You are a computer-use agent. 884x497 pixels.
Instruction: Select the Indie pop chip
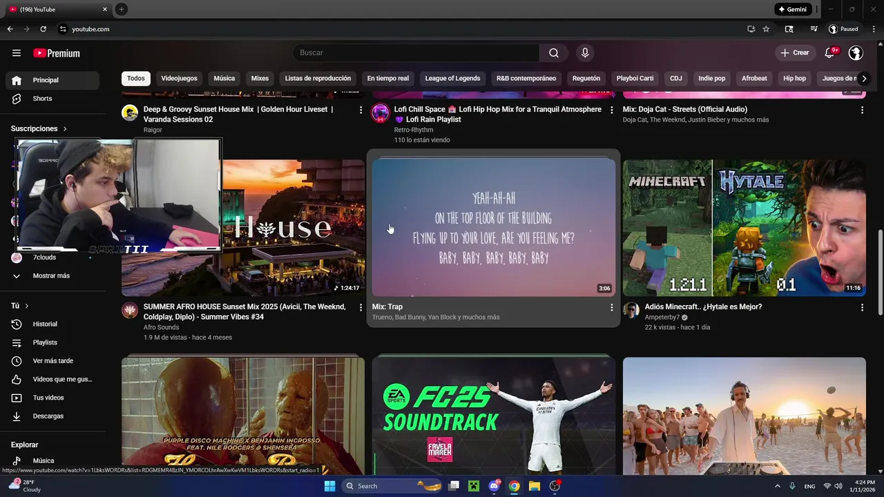coord(712,79)
